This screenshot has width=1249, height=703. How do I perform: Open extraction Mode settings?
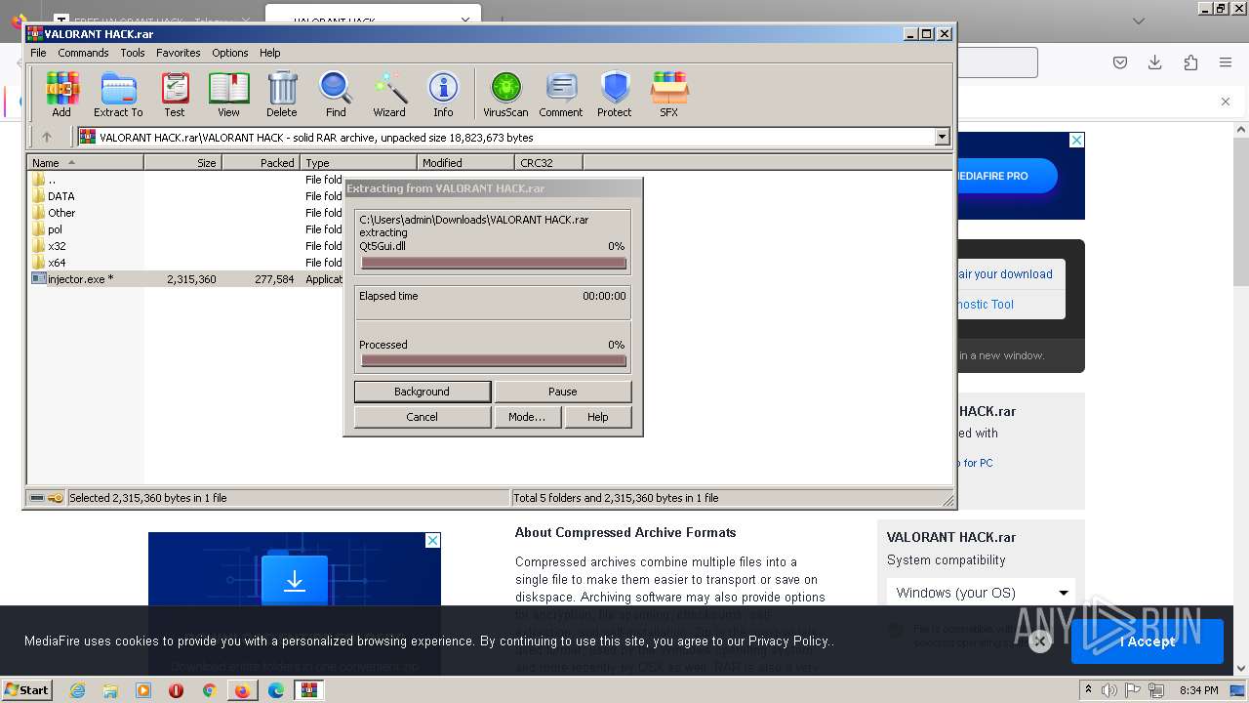point(527,417)
